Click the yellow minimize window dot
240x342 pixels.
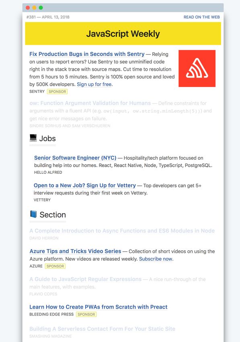coord(34,8)
